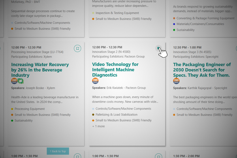The height and width of the screenshot is (158, 237).
Task: Select SMB Friendly tag on Packaging Engineer card
Action: coord(203,115)
